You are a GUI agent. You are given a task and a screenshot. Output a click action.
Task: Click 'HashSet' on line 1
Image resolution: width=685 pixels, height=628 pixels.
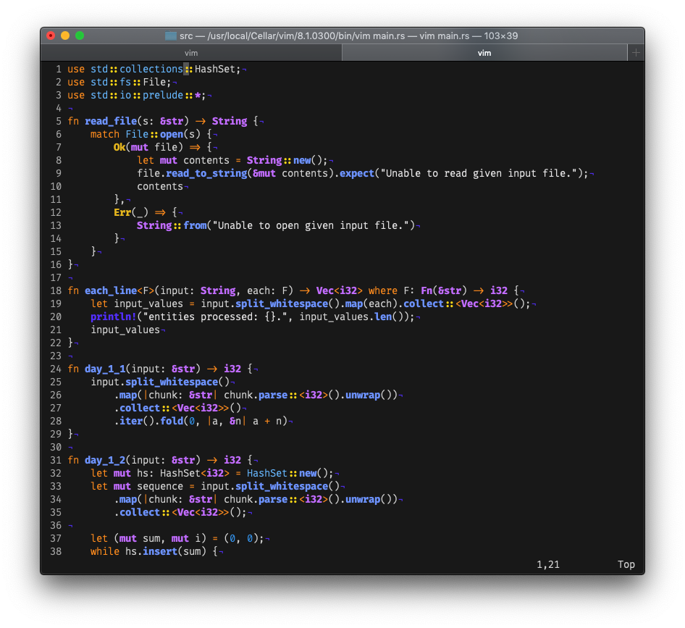(214, 69)
